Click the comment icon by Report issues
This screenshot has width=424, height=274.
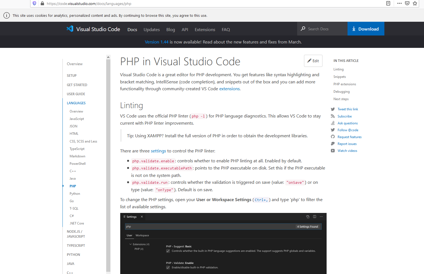tap(333, 144)
